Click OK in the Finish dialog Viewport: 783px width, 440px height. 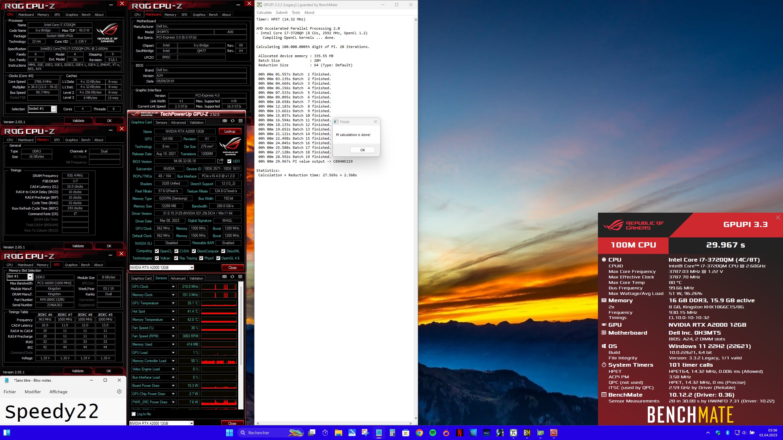(362, 150)
